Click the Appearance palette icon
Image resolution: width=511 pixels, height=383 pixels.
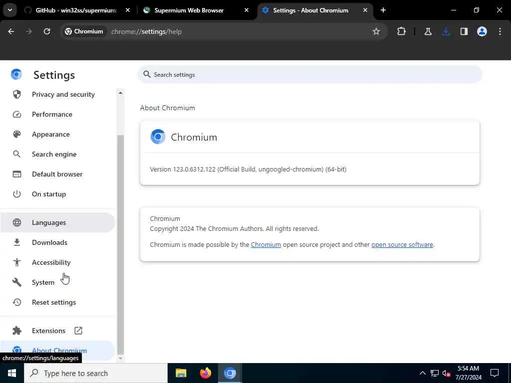point(16,134)
